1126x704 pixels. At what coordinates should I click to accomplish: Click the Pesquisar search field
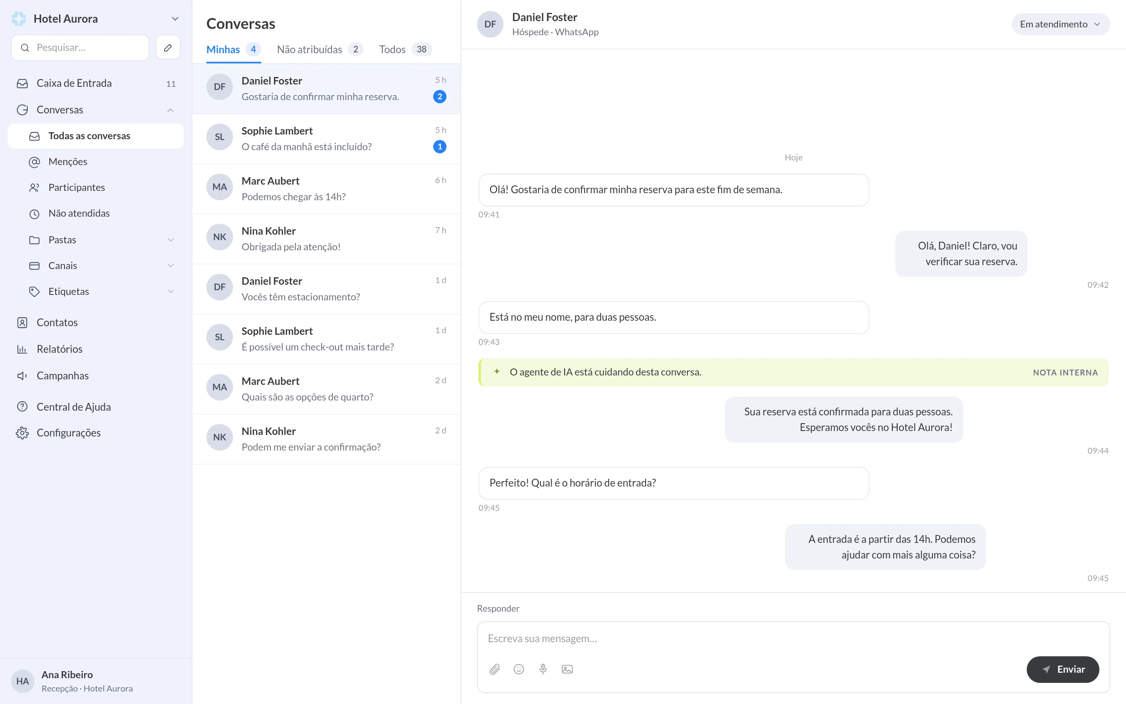[80, 47]
